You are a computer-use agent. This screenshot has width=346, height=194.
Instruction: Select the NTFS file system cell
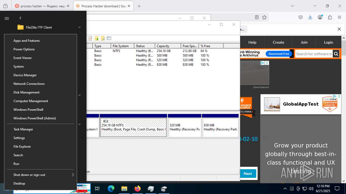116,51
